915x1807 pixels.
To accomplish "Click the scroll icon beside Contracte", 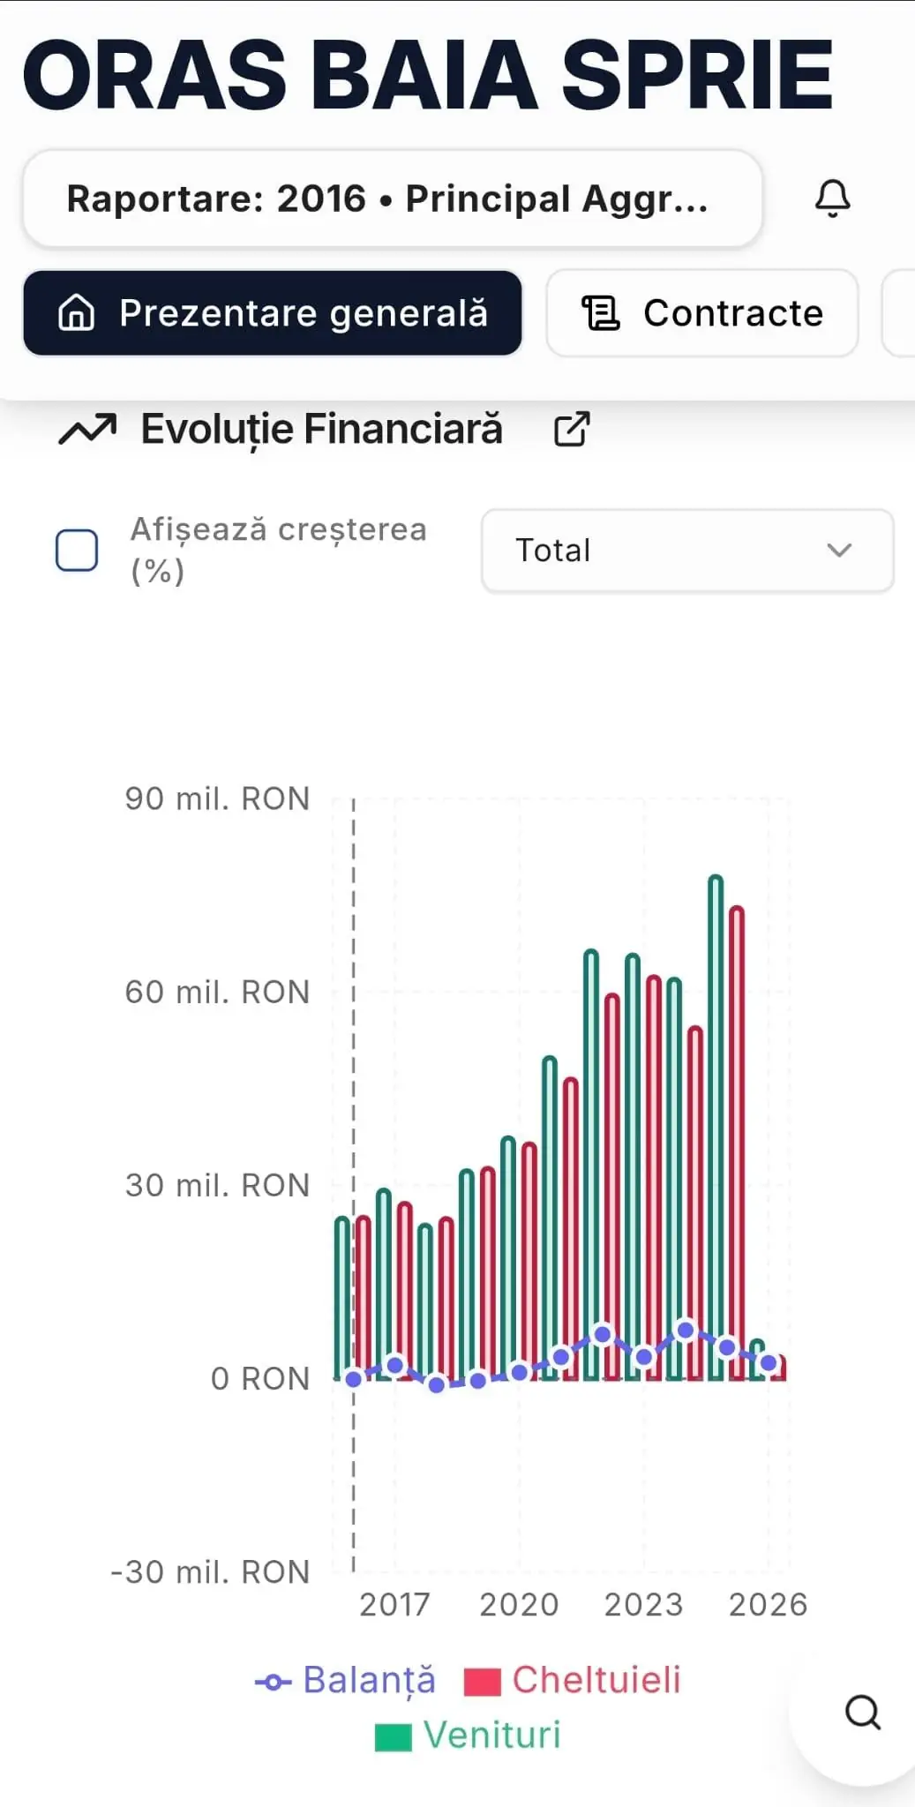I will 601,313.
